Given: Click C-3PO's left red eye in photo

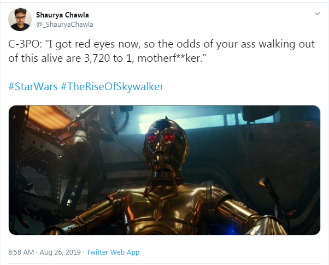Looking at the screenshot, I should (x=153, y=138).
